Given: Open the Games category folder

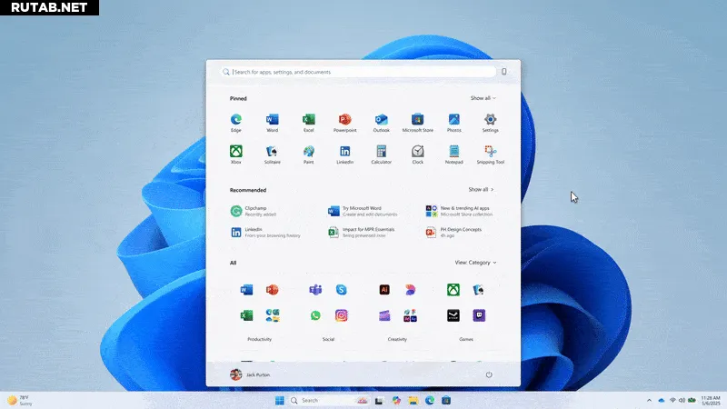Looking at the screenshot, I should [465, 304].
